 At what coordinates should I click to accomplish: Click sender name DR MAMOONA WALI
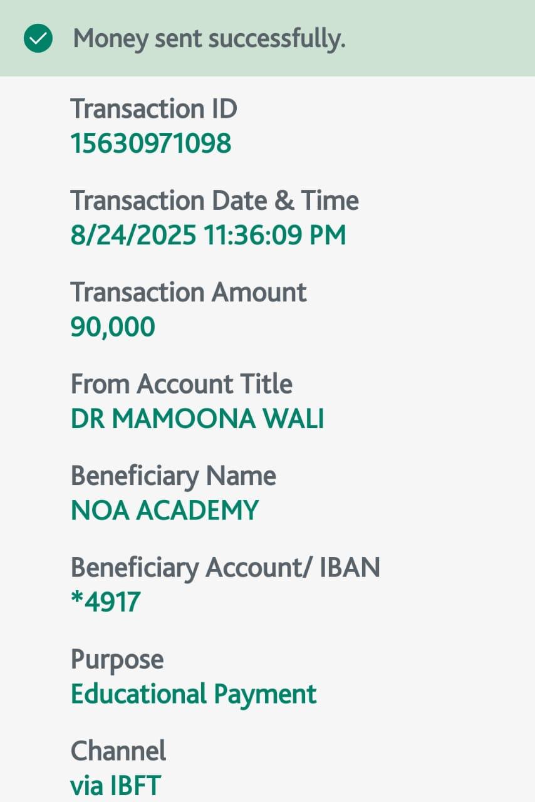point(197,419)
